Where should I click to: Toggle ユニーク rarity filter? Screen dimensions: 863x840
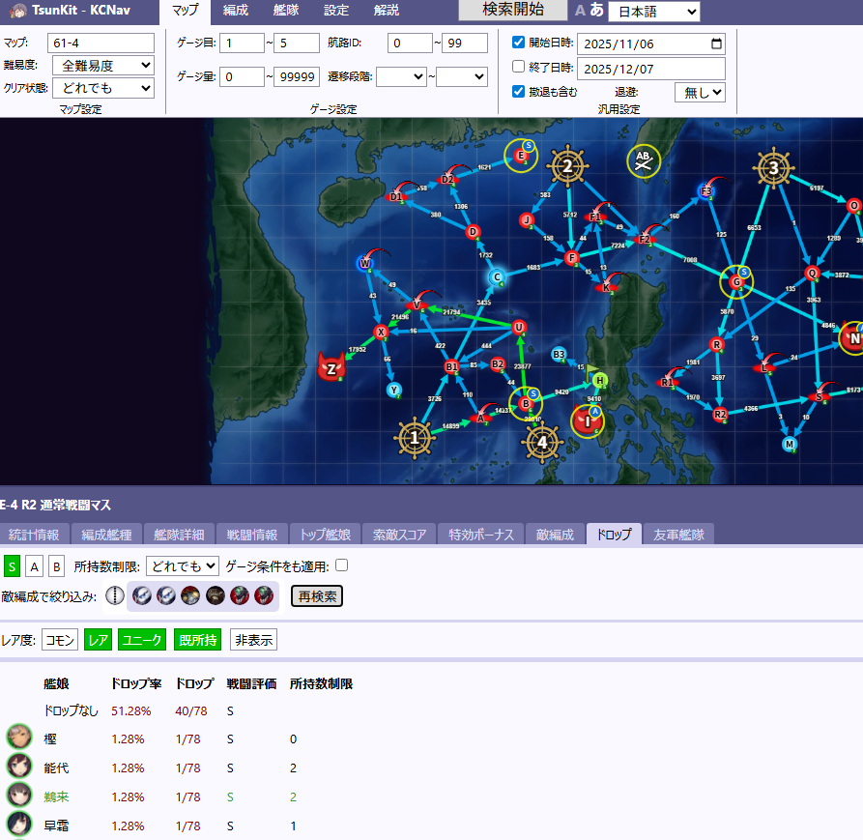coord(142,640)
